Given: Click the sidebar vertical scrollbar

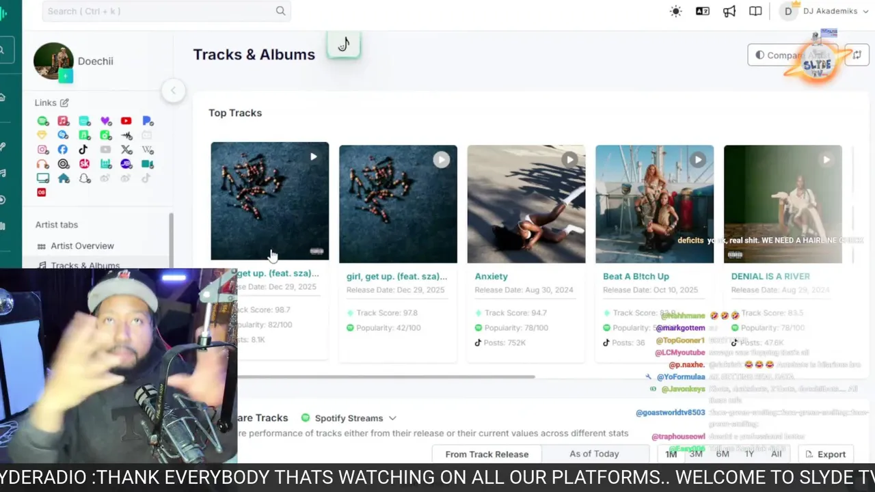Looking at the screenshot, I should pos(171,239).
